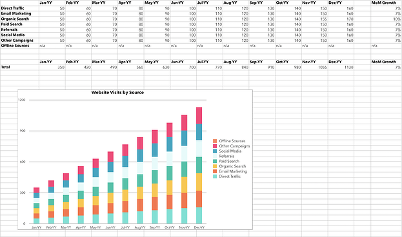The height and width of the screenshot is (237, 402).
Task: Click the Other Campaigns legend swatch
Action: (215, 146)
